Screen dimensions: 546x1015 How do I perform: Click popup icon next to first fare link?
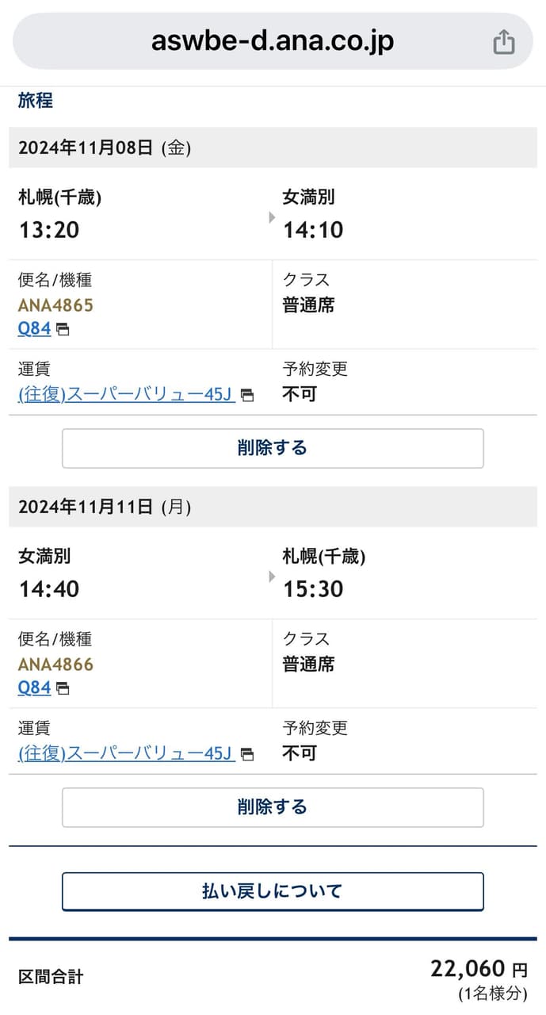pyautogui.click(x=247, y=396)
